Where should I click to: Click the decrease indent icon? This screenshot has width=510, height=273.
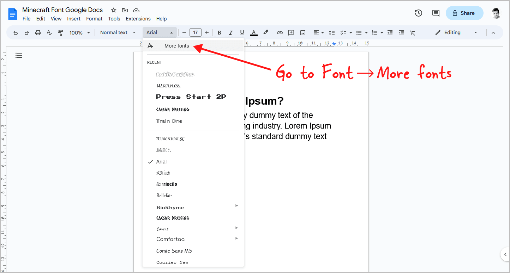[390, 33]
